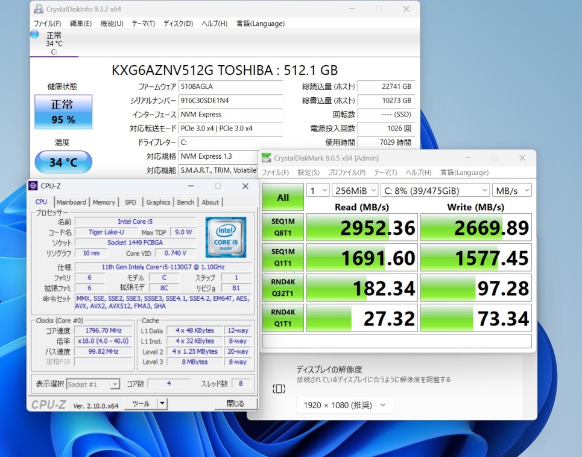Open プロファイル(P) menu in CrystalDiskMark
Viewport: 582px width, 457px height.
click(347, 173)
